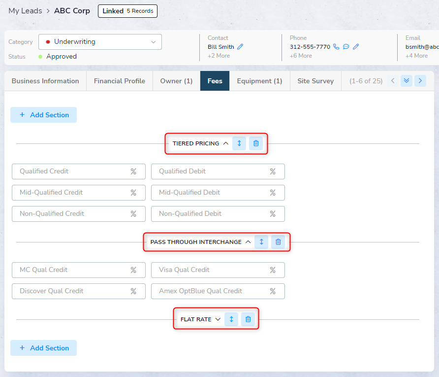439x377 pixels.
Task: Click the ABC Corp breadcrumb title
Action: coord(72,11)
